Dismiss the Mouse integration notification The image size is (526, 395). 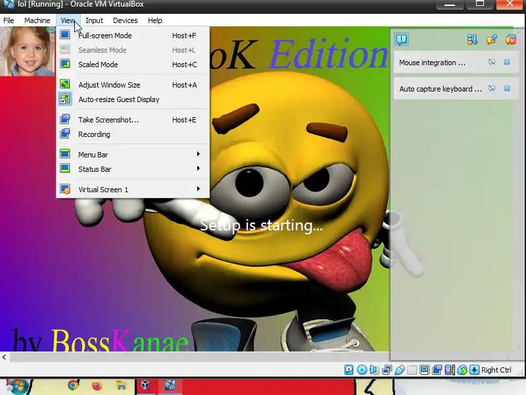507,62
